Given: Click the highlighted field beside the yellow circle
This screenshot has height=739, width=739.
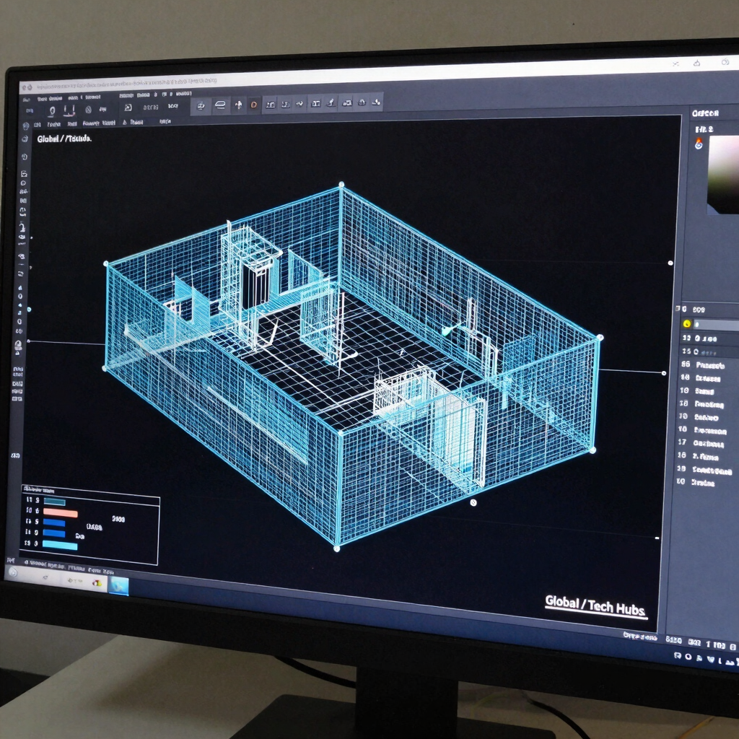Looking at the screenshot, I should [x=717, y=325].
